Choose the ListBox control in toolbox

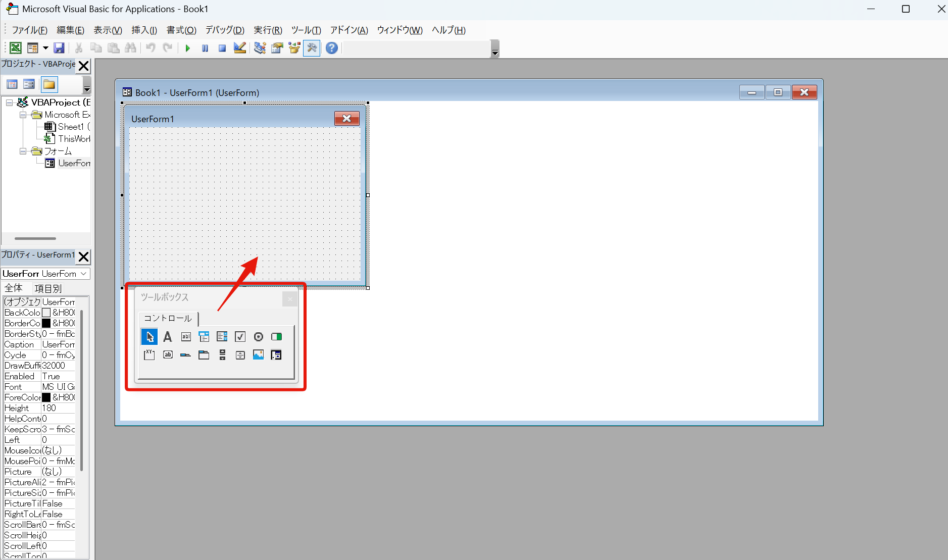pyautogui.click(x=222, y=337)
